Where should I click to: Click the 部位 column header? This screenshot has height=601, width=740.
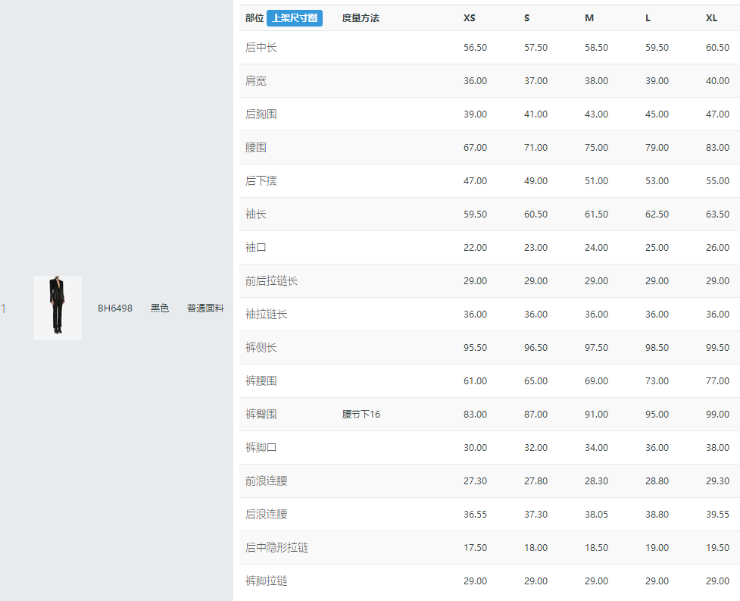tap(254, 18)
